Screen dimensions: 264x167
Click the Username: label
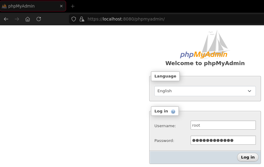point(165,126)
